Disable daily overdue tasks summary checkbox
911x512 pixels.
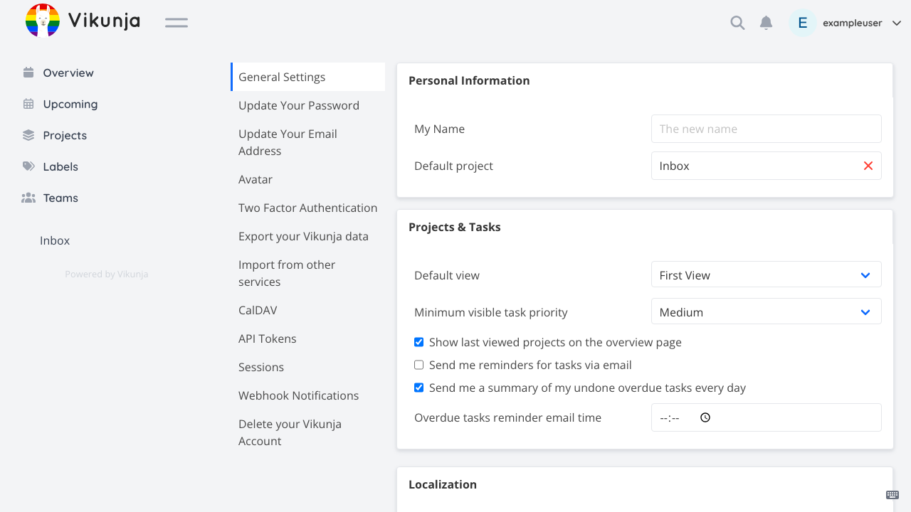[x=419, y=388]
